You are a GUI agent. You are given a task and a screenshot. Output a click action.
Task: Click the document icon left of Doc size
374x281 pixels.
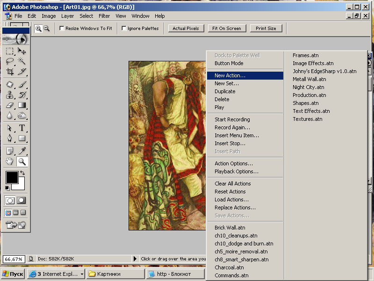(31, 259)
